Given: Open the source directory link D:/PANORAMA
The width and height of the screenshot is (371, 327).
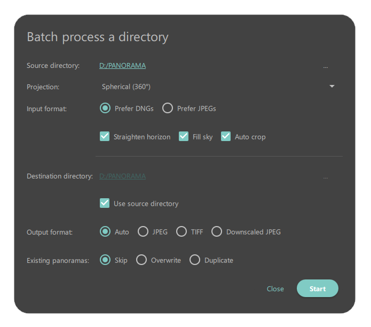Looking at the screenshot, I should point(122,66).
